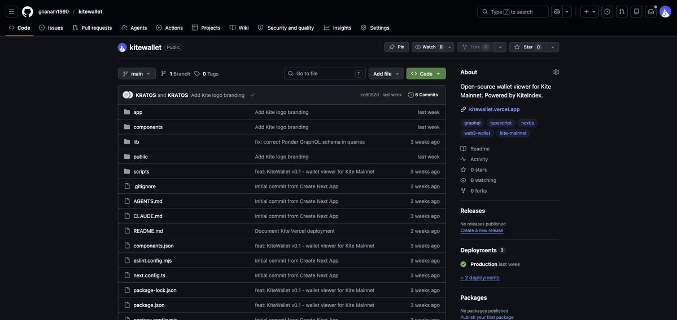Click the lib folder icon
The height and width of the screenshot is (320, 677).
(127, 142)
